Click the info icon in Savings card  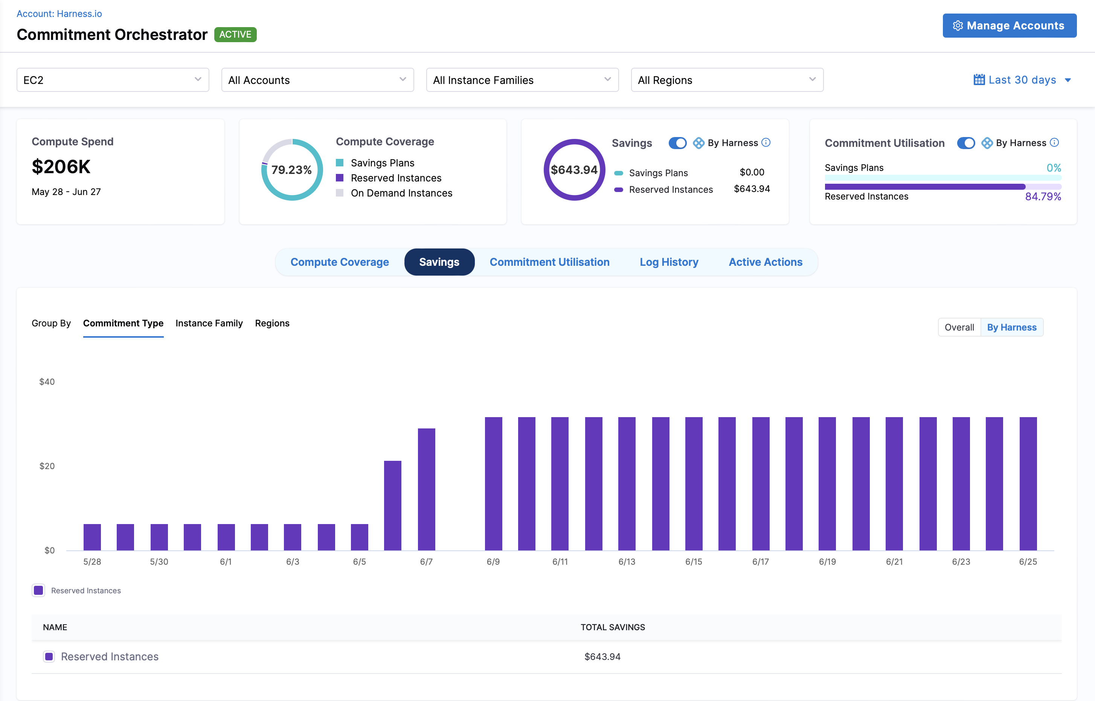click(766, 142)
